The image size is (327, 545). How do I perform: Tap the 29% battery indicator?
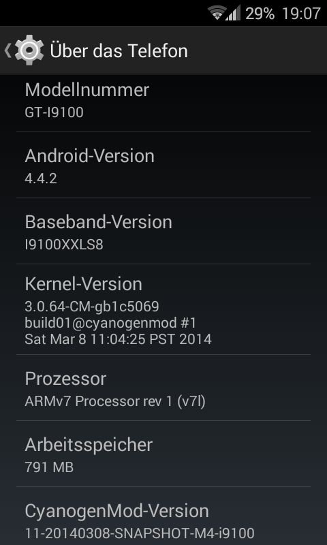click(260, 14)
